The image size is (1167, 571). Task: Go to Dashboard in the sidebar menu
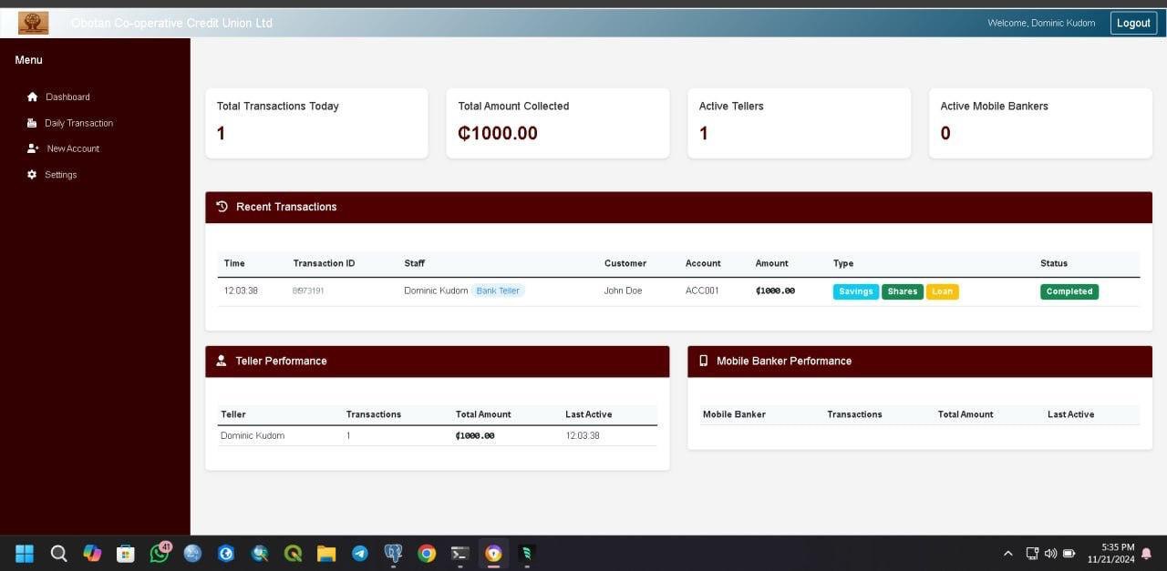(x=67, y=97)
